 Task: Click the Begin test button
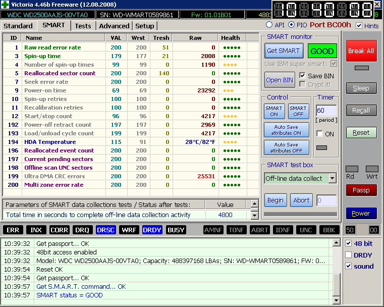point(276,200)
